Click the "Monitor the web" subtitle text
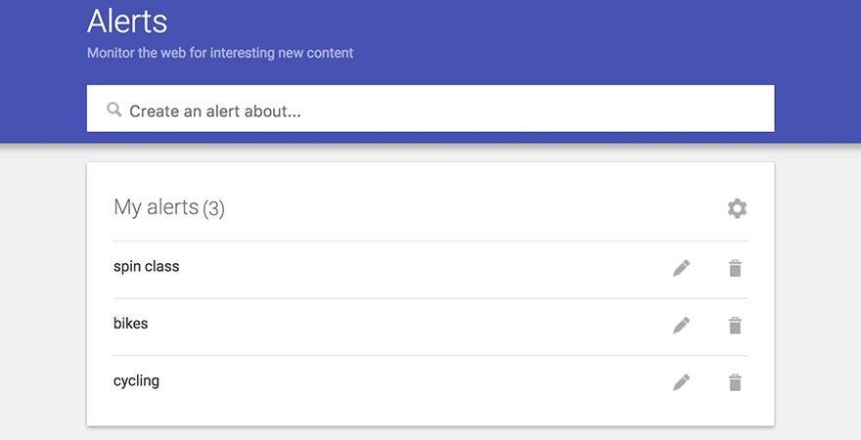The width and height of the screenshot is (861, 440). tap(220, 53)
